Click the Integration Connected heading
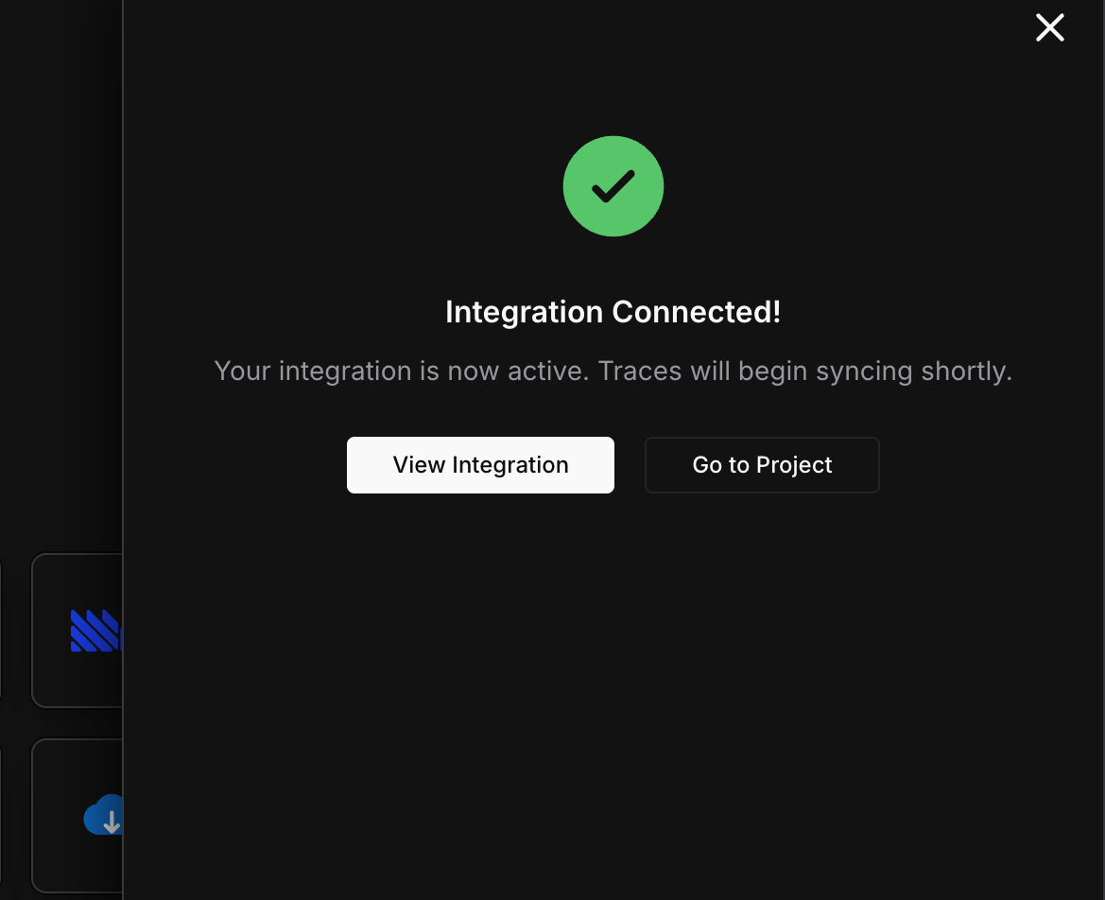 [x=613, y=312]
